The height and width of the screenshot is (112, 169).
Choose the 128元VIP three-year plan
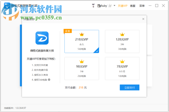(122, 41)
